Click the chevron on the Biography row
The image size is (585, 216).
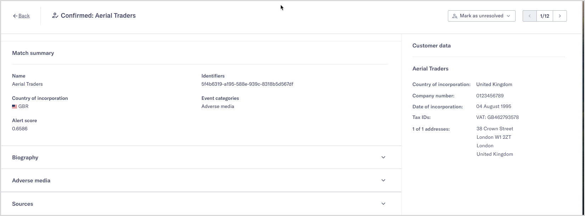[x=383, y=157]
